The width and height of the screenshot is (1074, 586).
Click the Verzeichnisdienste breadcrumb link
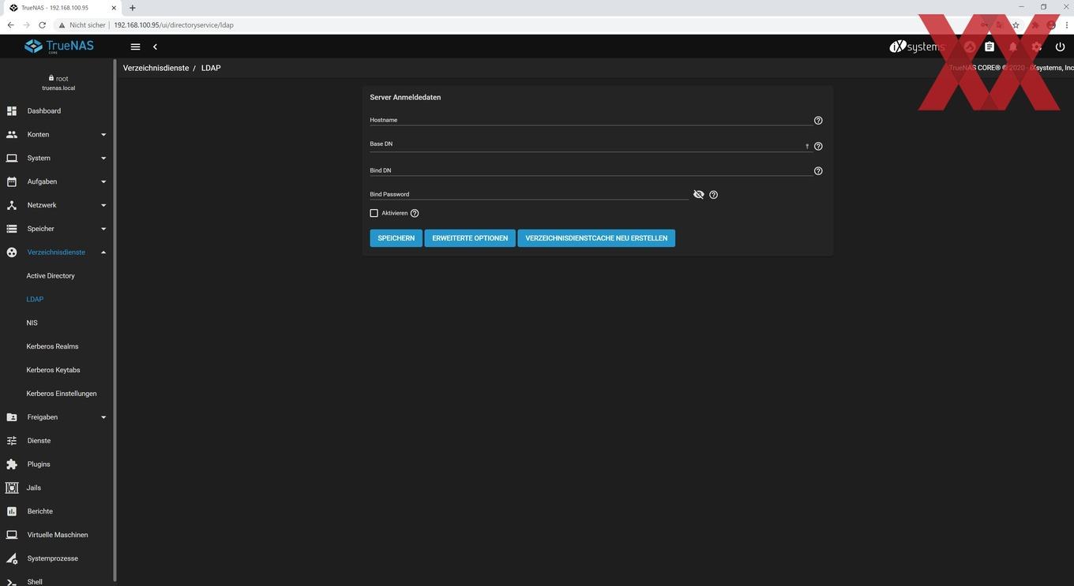(156, 68)
